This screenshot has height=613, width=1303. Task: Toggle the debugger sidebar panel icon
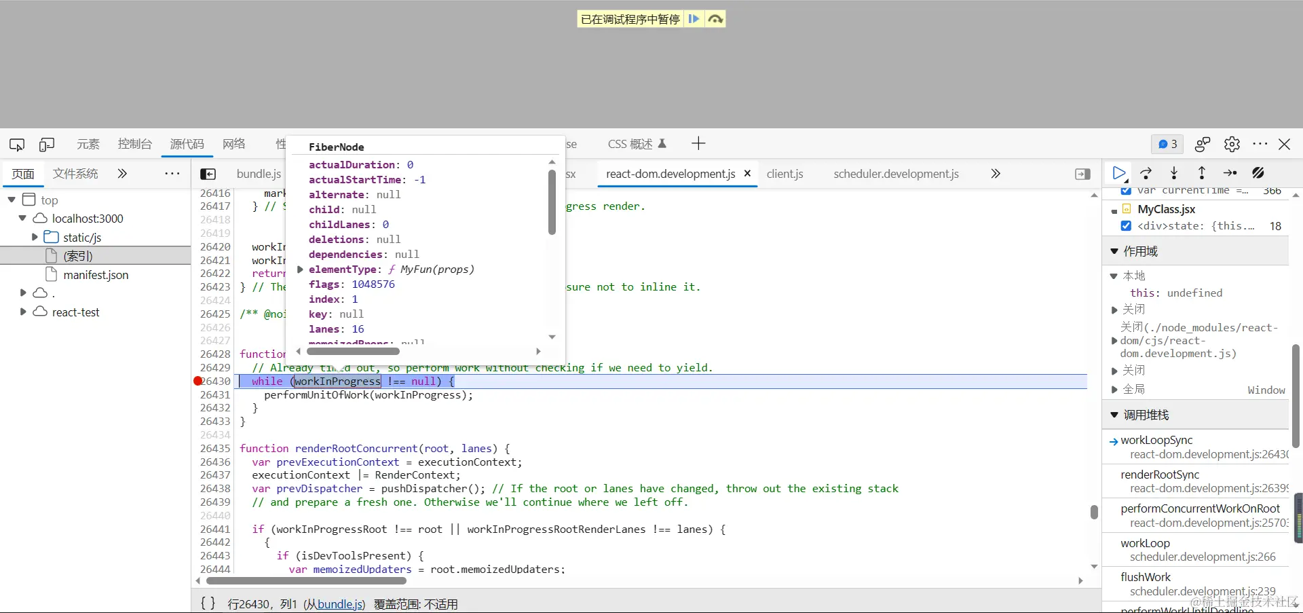[x=1083, y=174]
